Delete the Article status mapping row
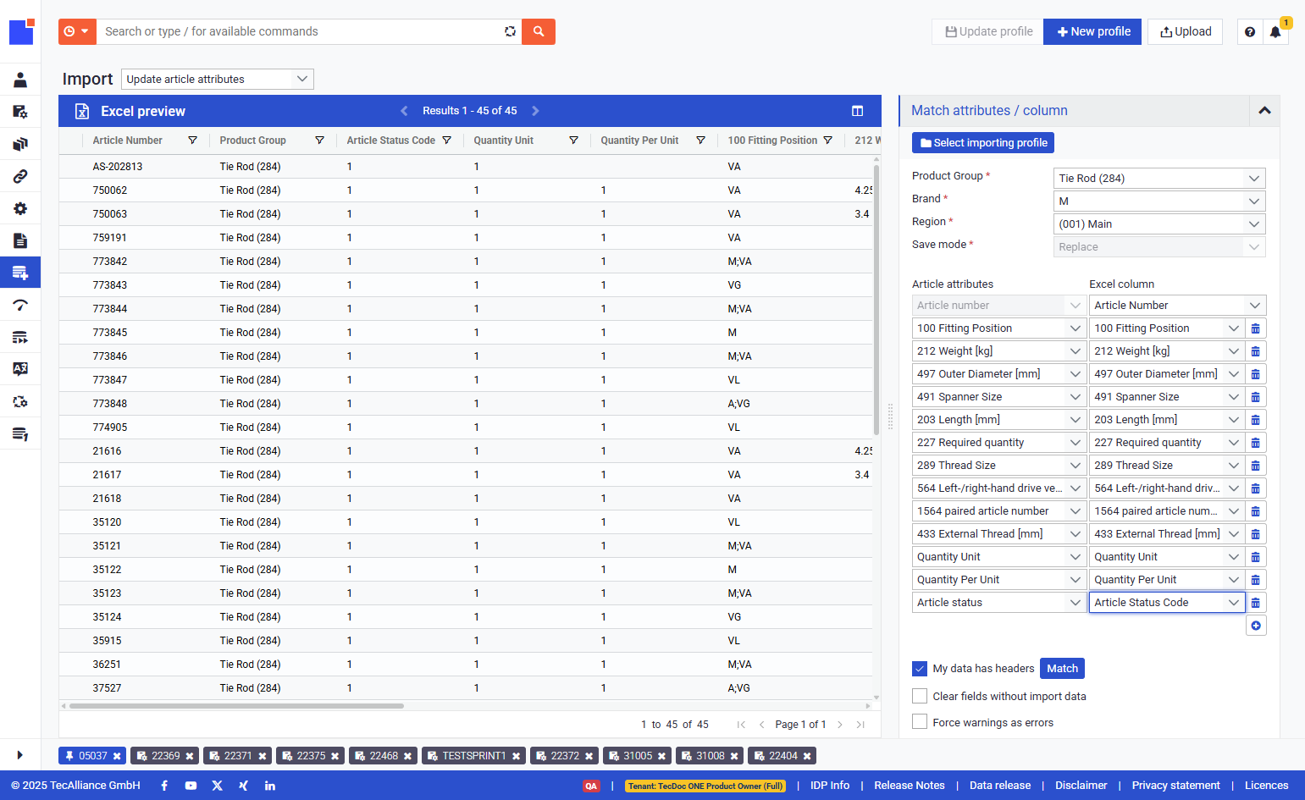Viewport: 1305px width, 800px height. (x=1256, y=603)
